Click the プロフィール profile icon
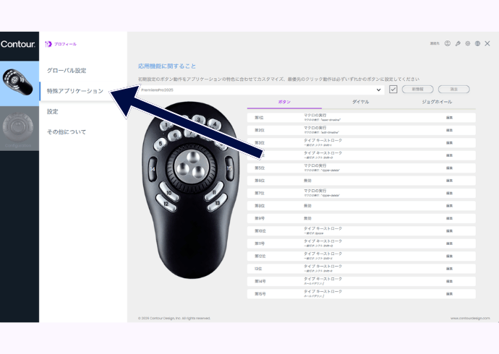 click(x=49, y=44)
